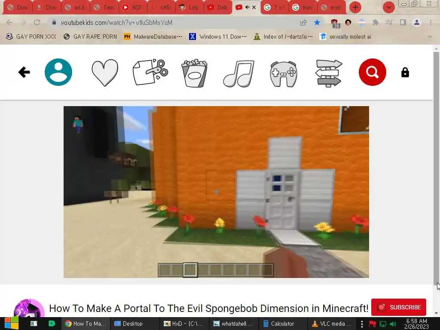440x330 pixels.
Task: Open the music note category
Action: tap(239, 73)
